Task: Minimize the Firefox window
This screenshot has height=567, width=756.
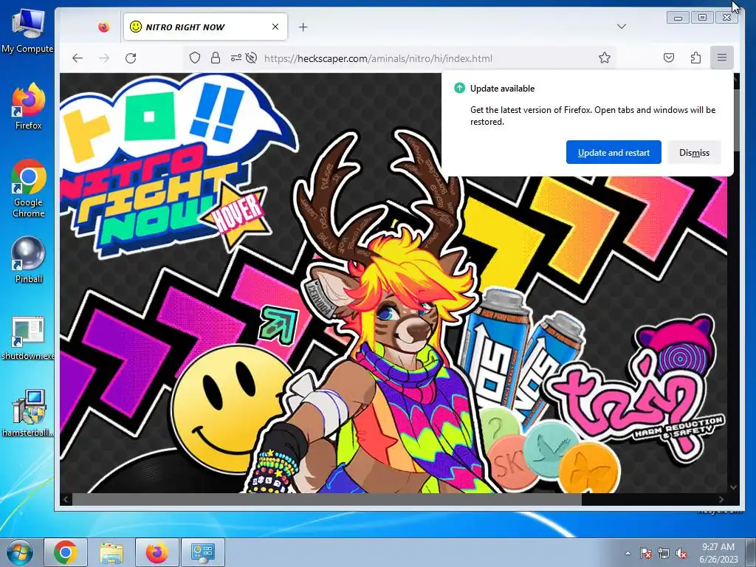Action: [678, 18]
